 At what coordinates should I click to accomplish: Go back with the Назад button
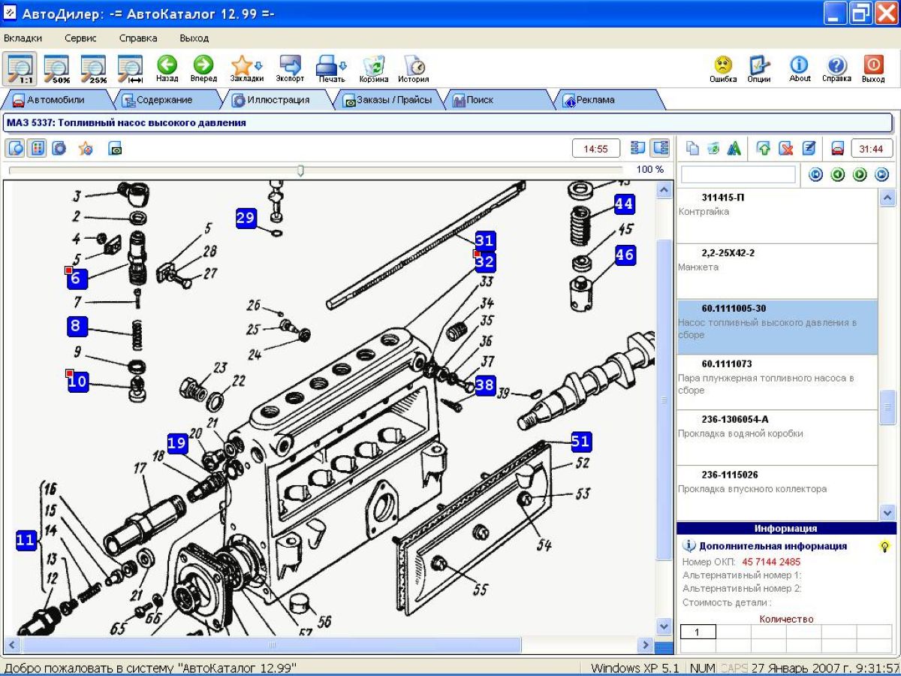coord(167,68)
